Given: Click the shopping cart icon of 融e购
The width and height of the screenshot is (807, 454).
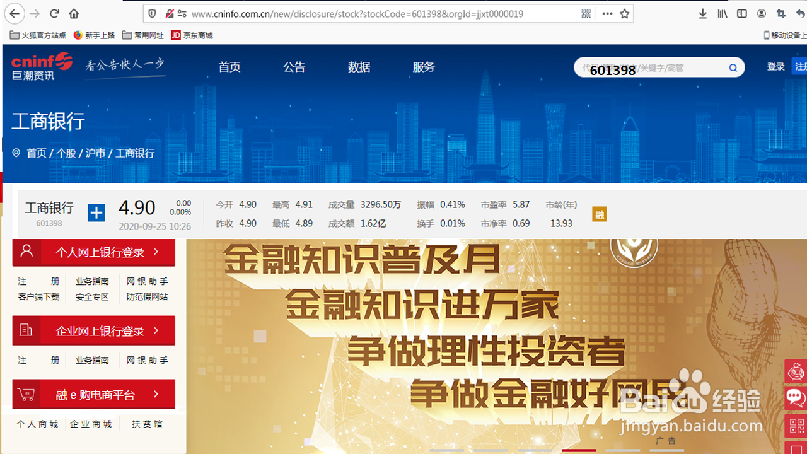Looking at the screenshot, I should click(x=26, y=395).
